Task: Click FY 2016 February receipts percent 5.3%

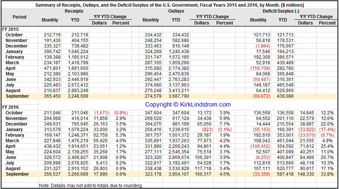Action: pyautogui.click(x=121, y=135)
